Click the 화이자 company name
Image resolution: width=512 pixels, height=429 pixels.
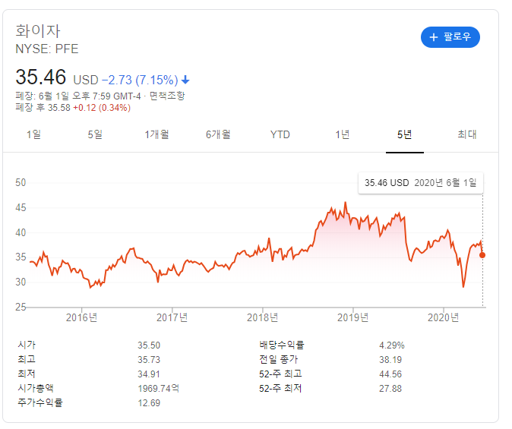pyautogui.click(x=38, y=31)
